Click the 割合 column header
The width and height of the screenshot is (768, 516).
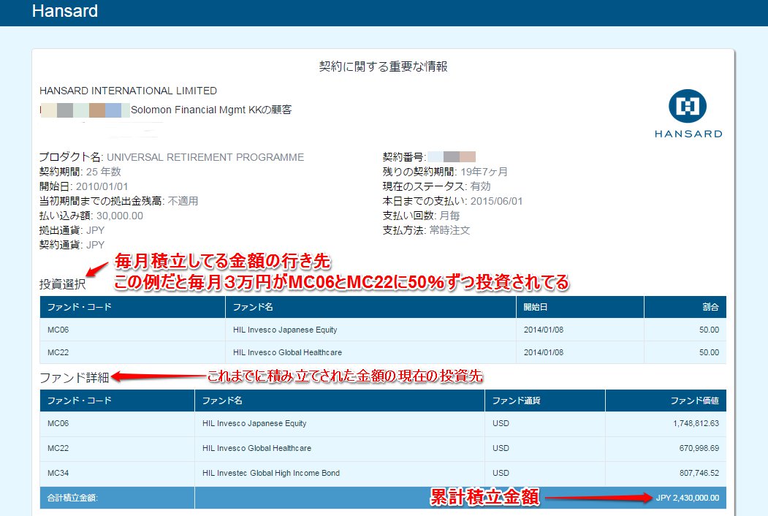point(710,307)
